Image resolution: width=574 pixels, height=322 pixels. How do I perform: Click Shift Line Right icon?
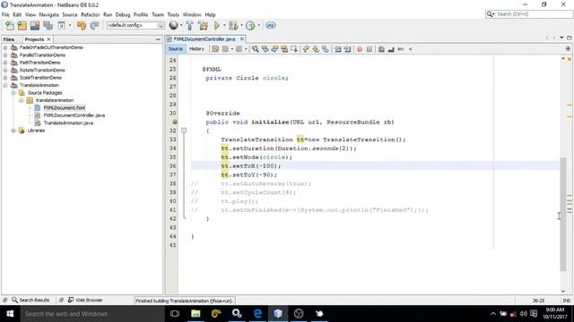point(347,49)
